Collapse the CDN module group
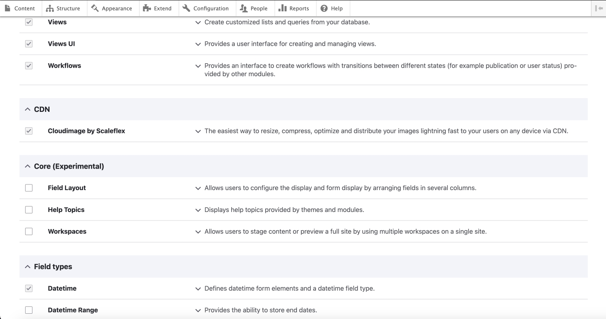This screenshot has height=319, width=606. (28, 109)
